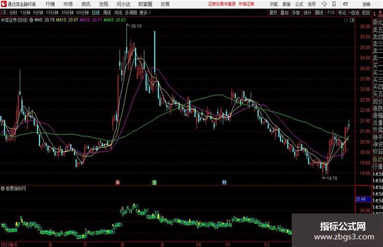
Task: Click the 自动 label in right panel
Action: coord(378,160)
